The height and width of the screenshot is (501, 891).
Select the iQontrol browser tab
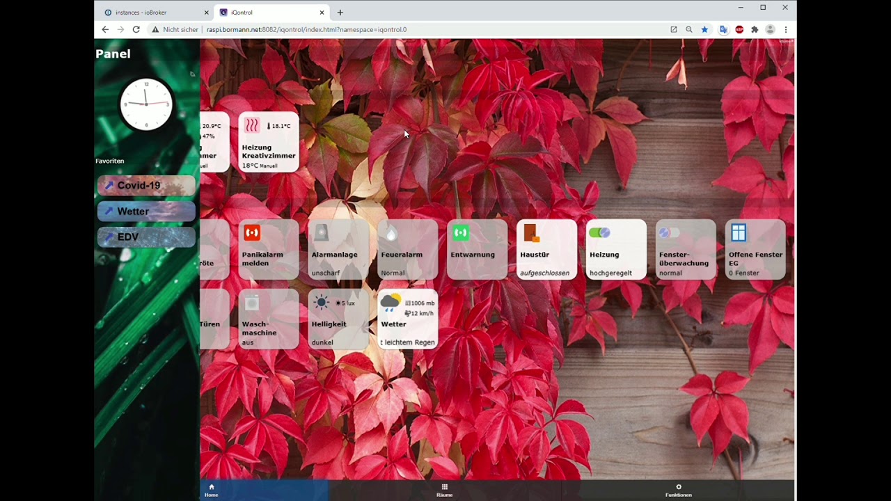(271, 13)
